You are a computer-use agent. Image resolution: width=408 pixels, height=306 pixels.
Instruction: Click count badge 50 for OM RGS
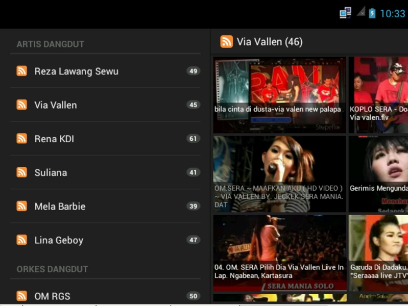point(193,296)
